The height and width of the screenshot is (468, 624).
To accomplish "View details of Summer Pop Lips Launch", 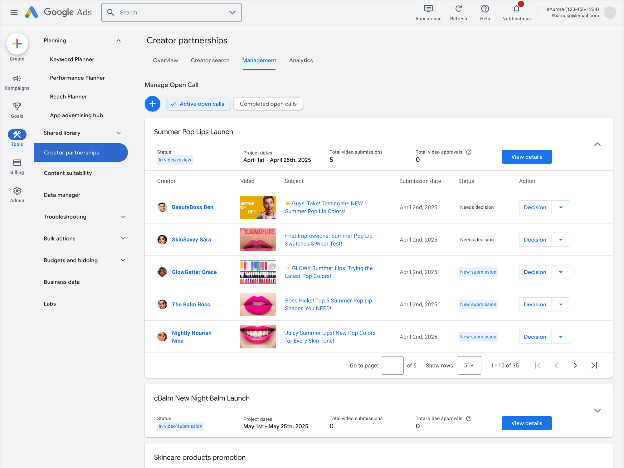I will (x=527, y=157).
